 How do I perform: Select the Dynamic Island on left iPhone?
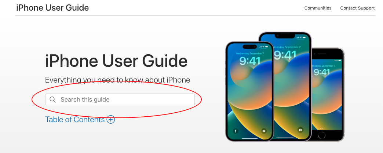(x=249, y=47)
